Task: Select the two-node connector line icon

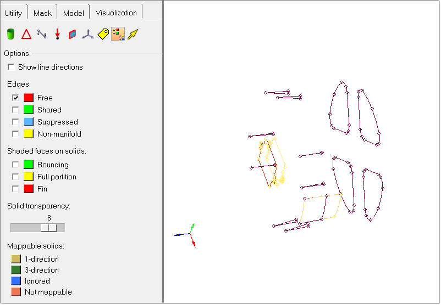Action: (x=41, y=35)
